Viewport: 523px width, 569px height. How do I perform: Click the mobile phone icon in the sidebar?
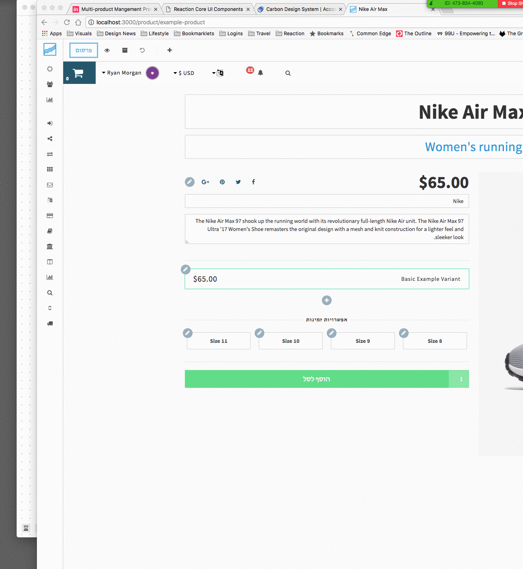click(x=50, y=308)
